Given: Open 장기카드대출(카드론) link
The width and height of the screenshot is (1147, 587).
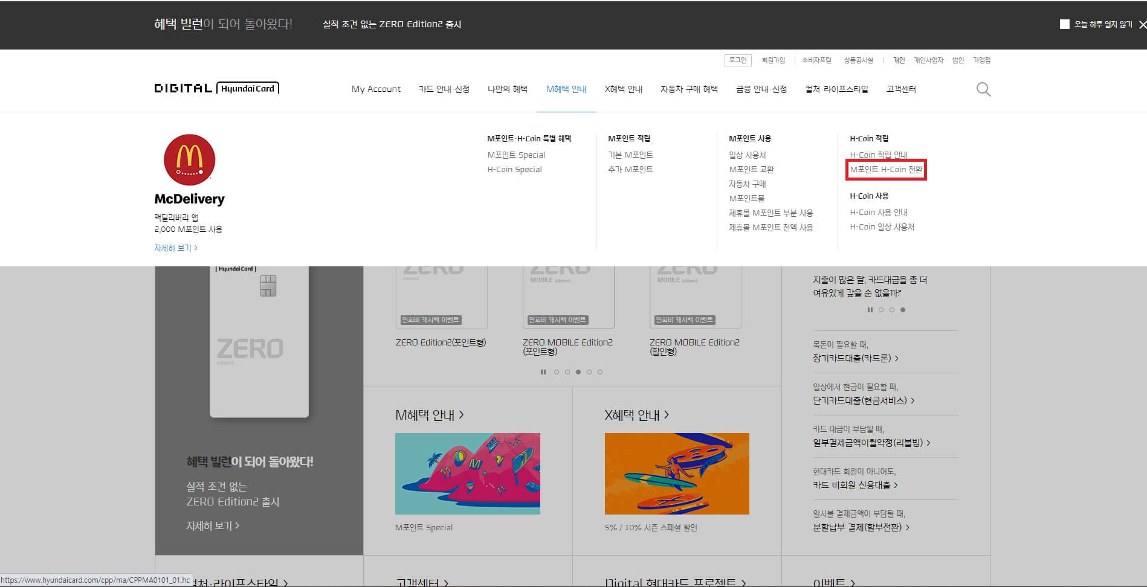Looking at the screenshot, I should pyautogui.click(x=856, y=358).
